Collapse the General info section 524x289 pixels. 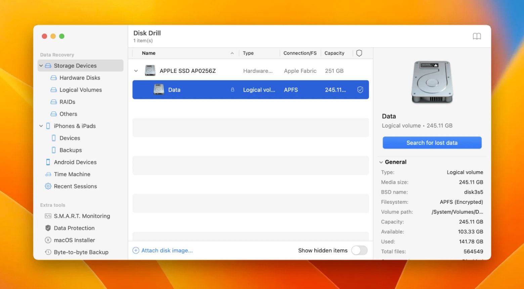point(381,162)
